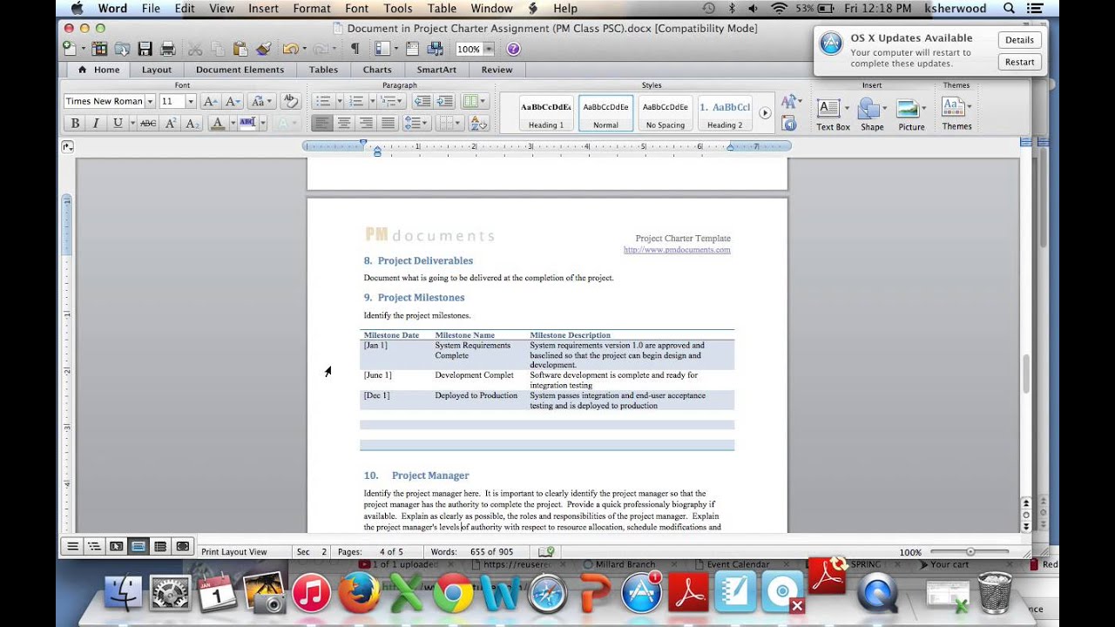Screen dimensions: 1115x627
Task: Print the document using the printer icon
Action: [168, 49]
